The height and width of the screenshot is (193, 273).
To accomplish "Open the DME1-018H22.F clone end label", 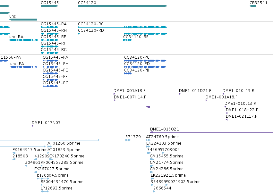I will (242, 110).
